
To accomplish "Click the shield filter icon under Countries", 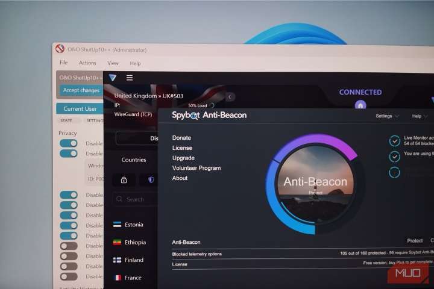I will coord(151,180).
